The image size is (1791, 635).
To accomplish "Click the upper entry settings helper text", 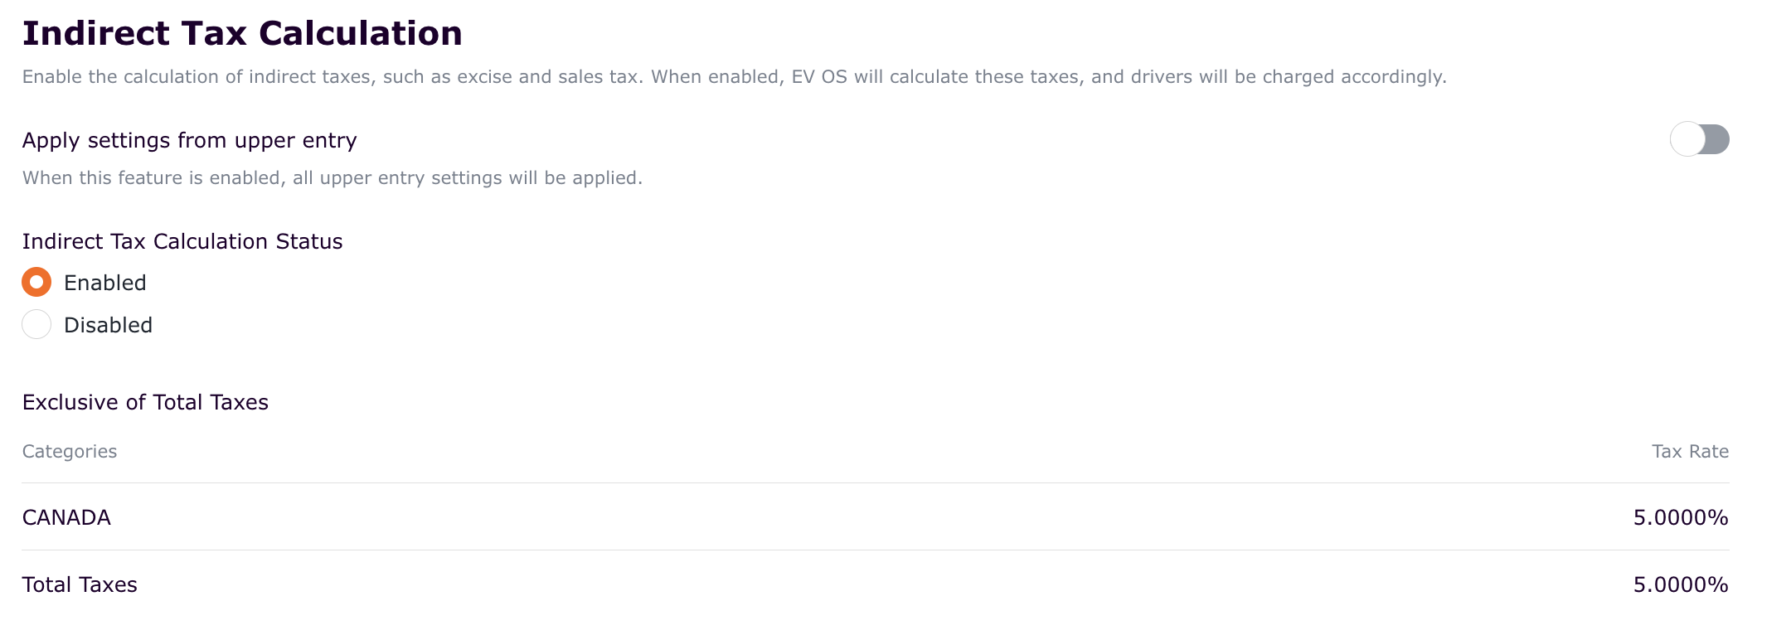I will point(332,178).
